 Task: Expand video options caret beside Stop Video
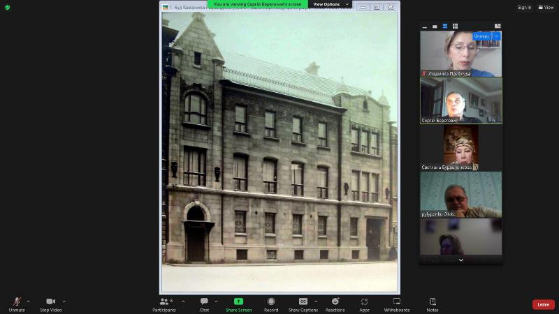[x=64, y=301]
